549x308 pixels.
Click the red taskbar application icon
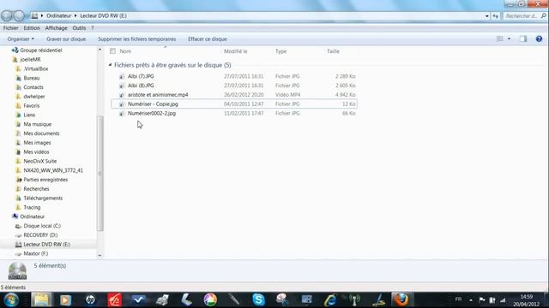pos(114,300)
